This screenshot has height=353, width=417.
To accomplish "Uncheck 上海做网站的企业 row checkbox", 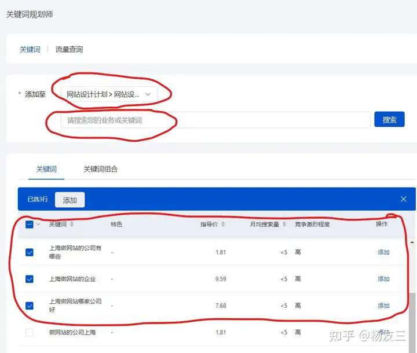I will coord(30,279).
